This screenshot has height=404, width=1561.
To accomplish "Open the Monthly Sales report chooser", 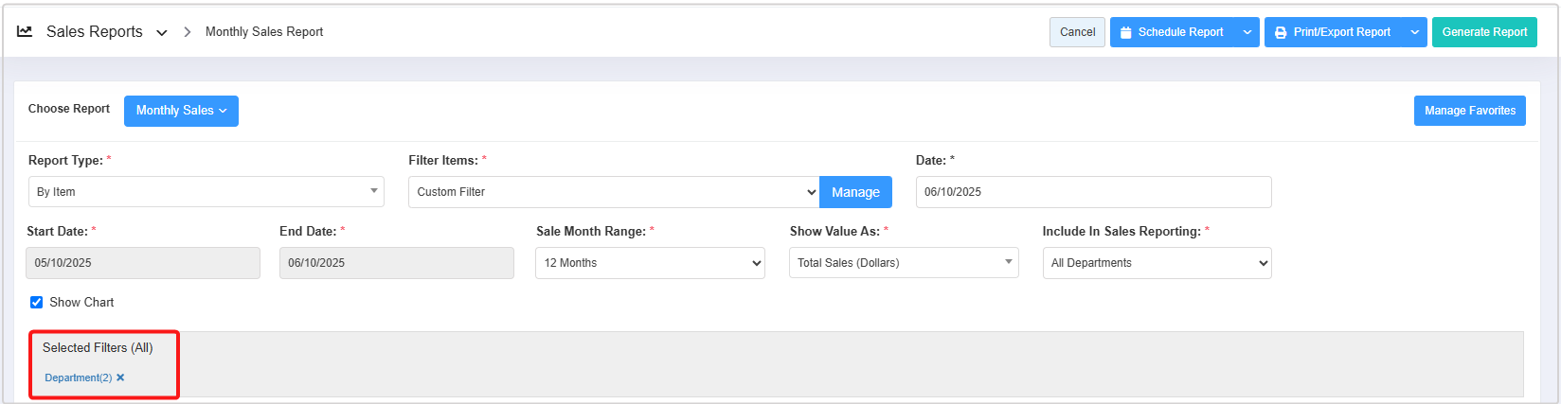I will click(x=181, y=111).
